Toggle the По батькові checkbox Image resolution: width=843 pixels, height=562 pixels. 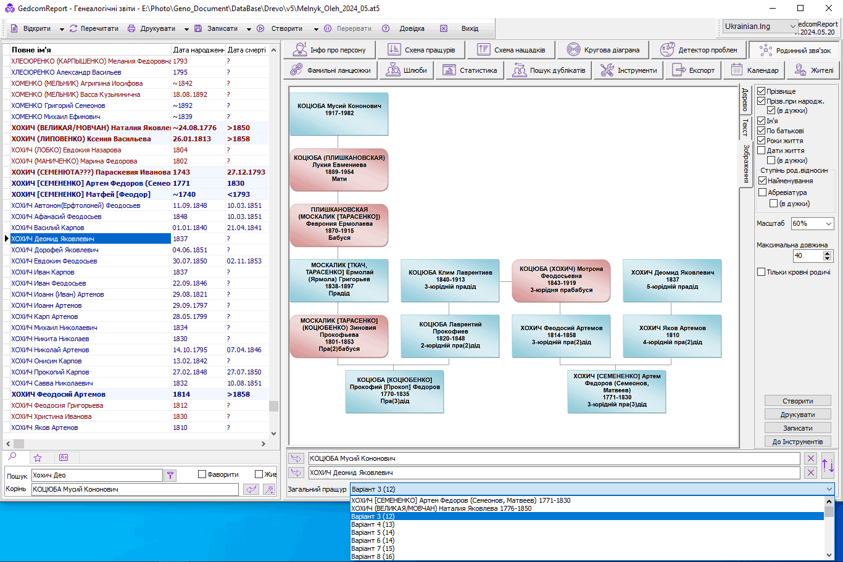click(x=761, y=131)
